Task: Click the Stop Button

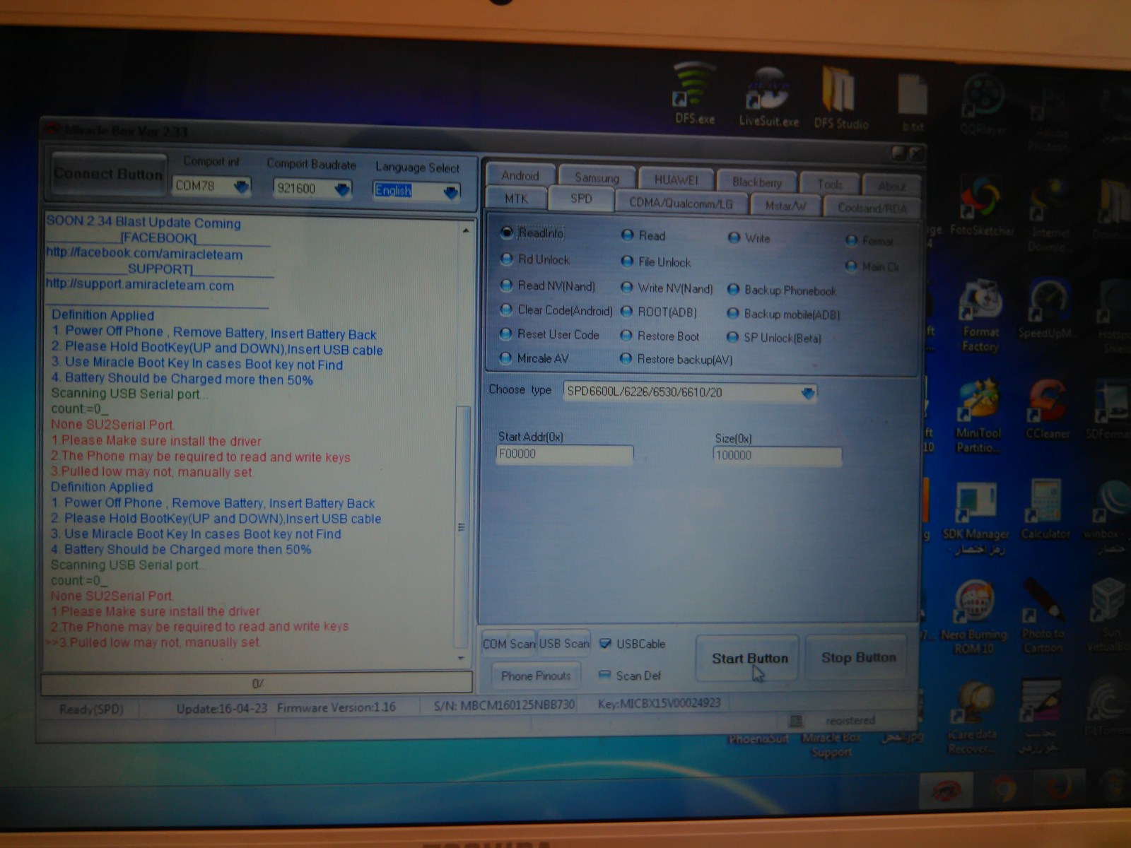Action: (x=858, y=658)
